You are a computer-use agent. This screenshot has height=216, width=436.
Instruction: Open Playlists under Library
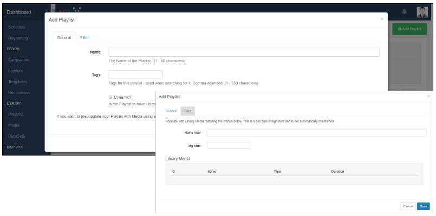pos(16,114)
